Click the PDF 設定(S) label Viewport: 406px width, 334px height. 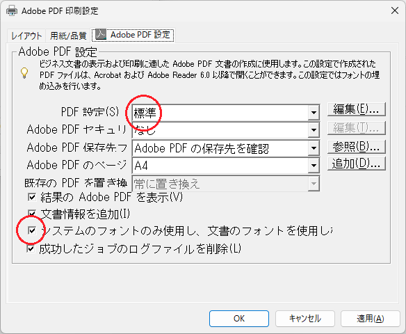(x=90, y=112)
